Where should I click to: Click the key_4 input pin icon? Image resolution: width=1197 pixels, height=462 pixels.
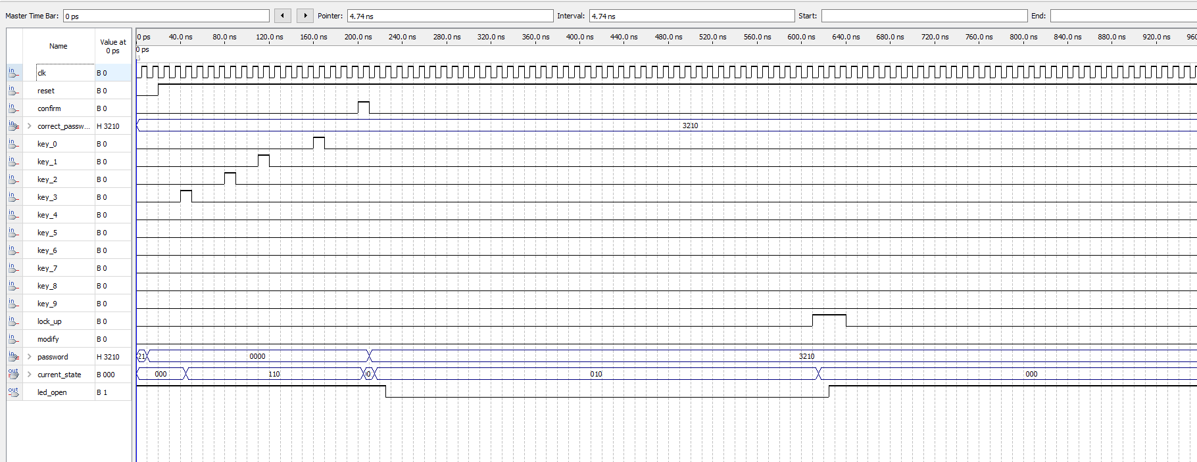pos(14,215)
